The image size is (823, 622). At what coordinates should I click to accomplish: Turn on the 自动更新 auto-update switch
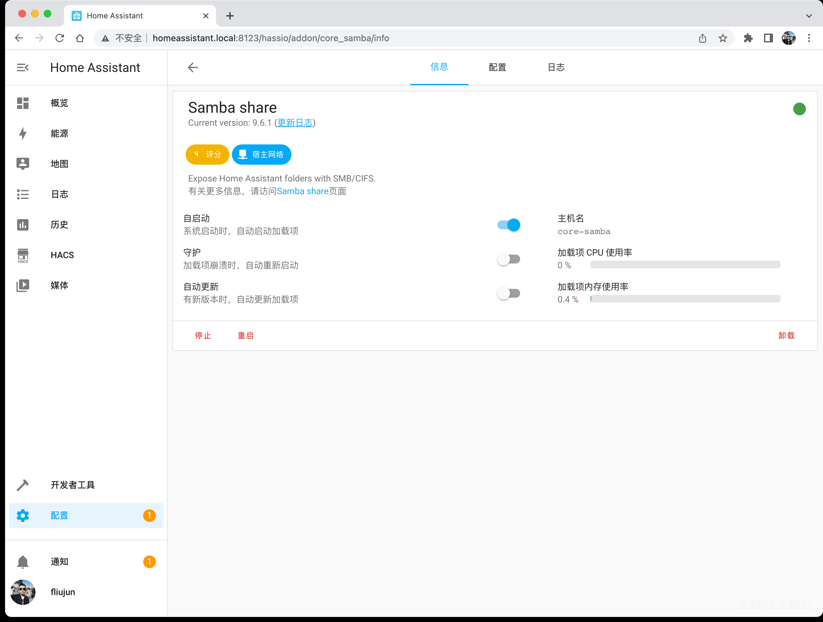tap(509, 293)
